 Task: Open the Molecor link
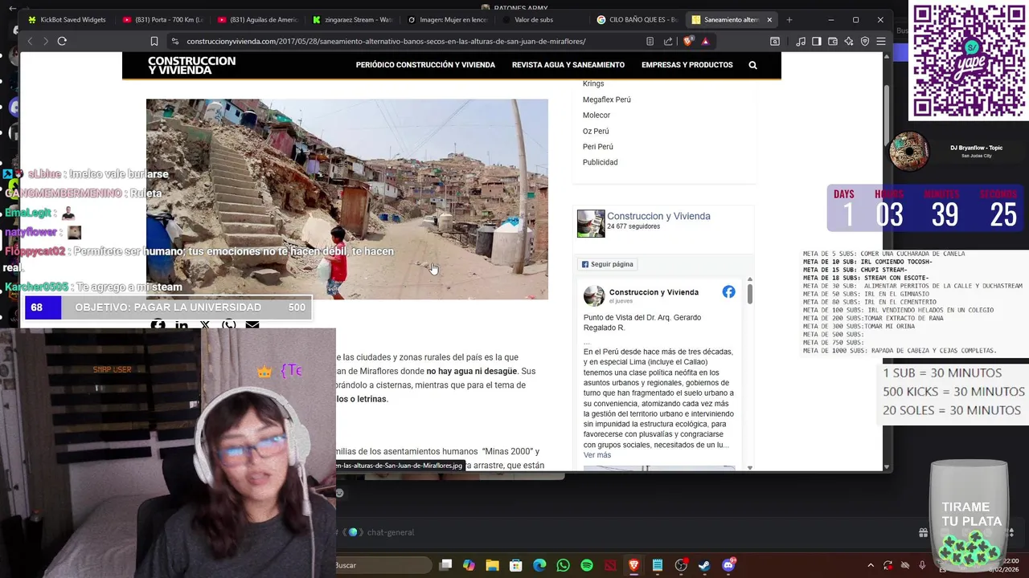(x=596, y=115)
